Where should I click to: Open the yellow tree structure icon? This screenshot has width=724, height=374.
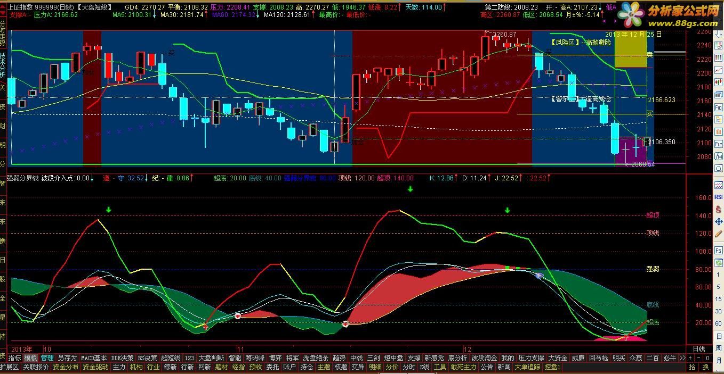pos(718,119)
